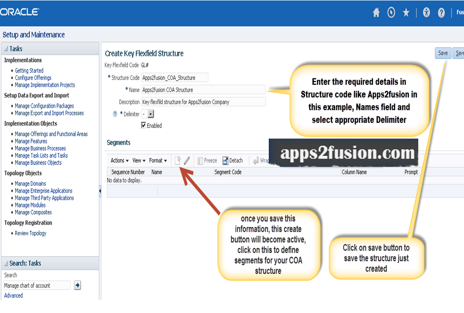
Task: Click the Save button
Action: click(443, 53)
